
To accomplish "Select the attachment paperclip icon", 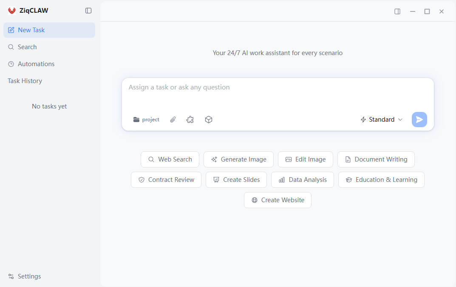I will [x=173, y=119].
